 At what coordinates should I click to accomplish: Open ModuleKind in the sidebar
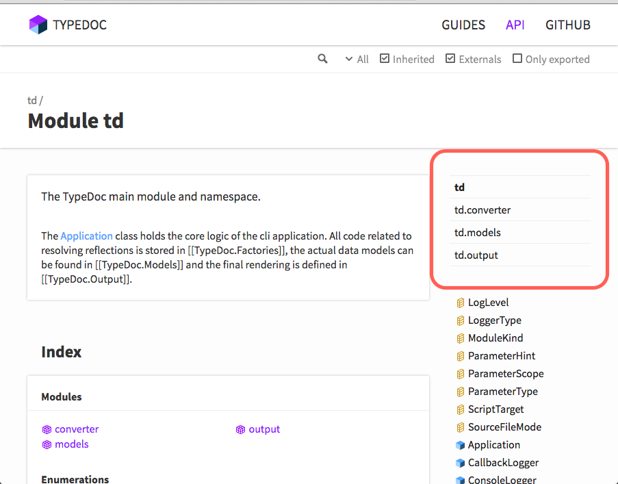[x=495, y=337]
